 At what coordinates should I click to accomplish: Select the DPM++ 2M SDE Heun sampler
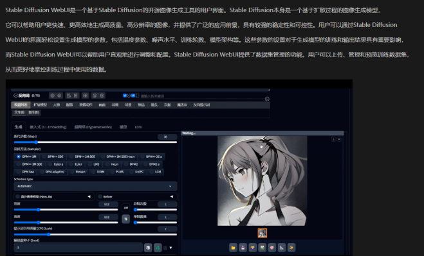(x=118, y=157)
